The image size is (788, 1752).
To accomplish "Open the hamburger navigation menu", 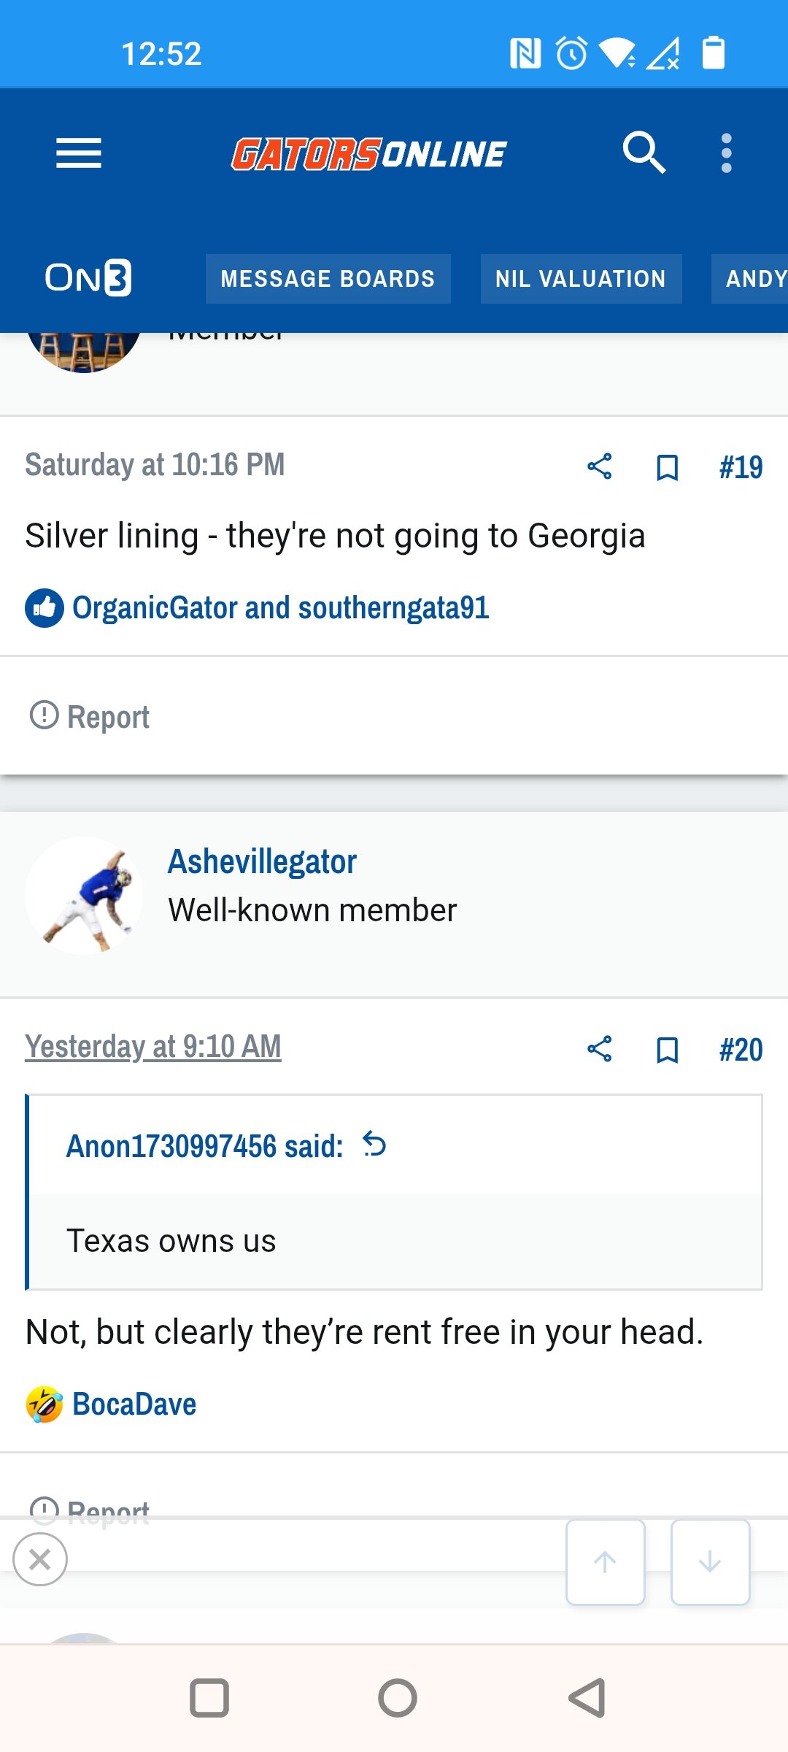I will pyautogui.click(x=79, y=153).
